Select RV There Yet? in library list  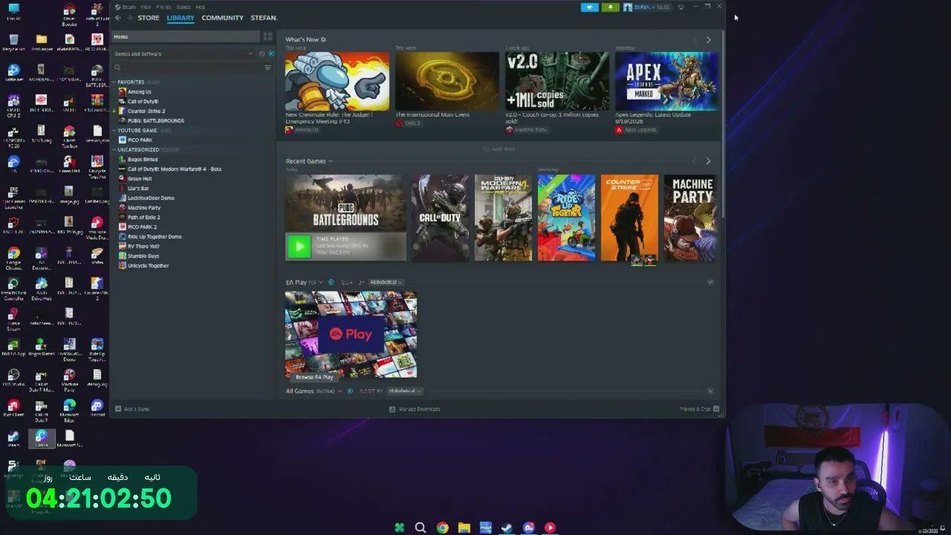tap(143, 246)
